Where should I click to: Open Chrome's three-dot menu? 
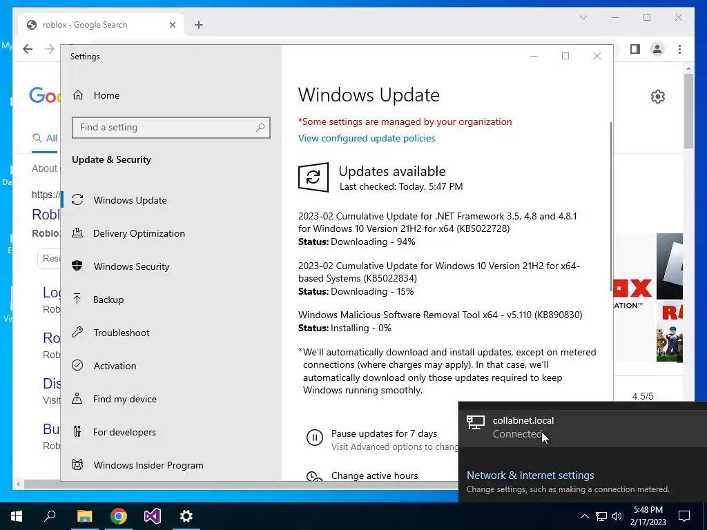click(679, 49)
